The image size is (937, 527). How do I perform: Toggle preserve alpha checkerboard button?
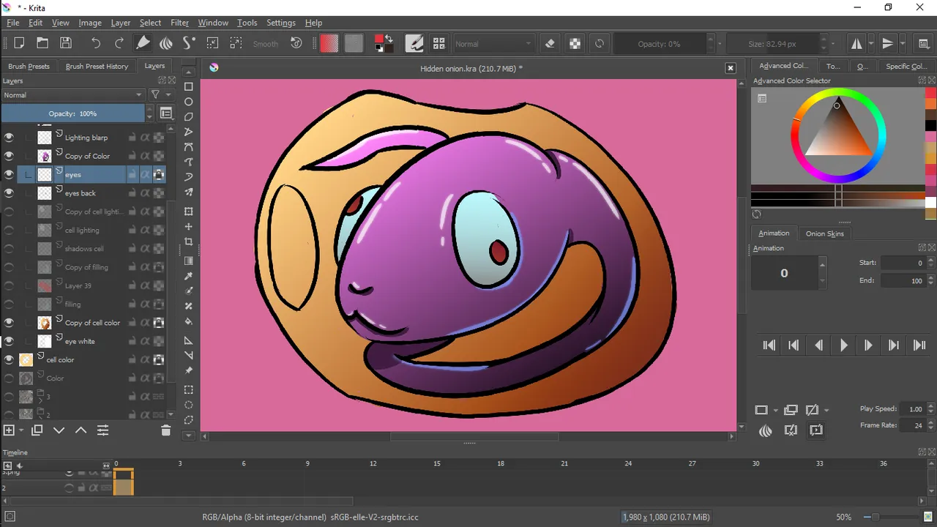coord(575,43)
